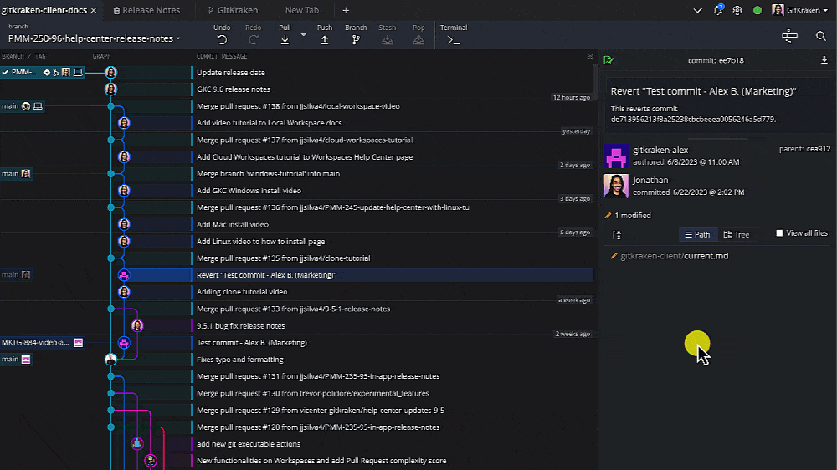Screen dimensions: 837x470
Task: Select the MKTG-884-video-a... branch label
Action: click(42, 343)
